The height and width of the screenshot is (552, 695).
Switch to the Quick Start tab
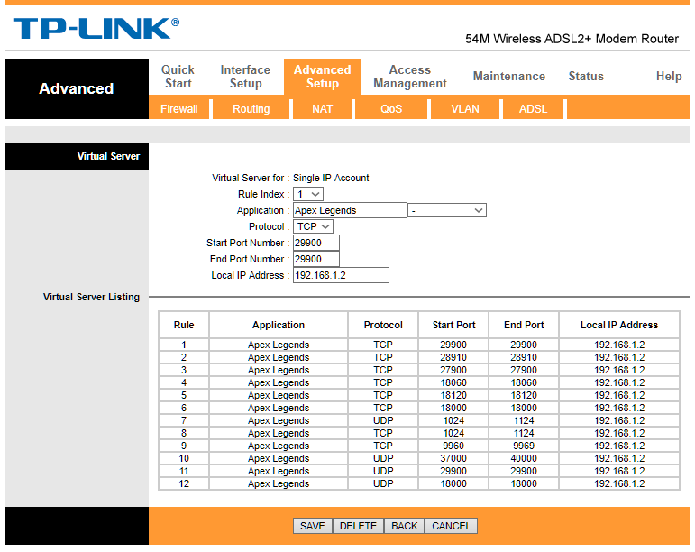click(x=178, y=77)
